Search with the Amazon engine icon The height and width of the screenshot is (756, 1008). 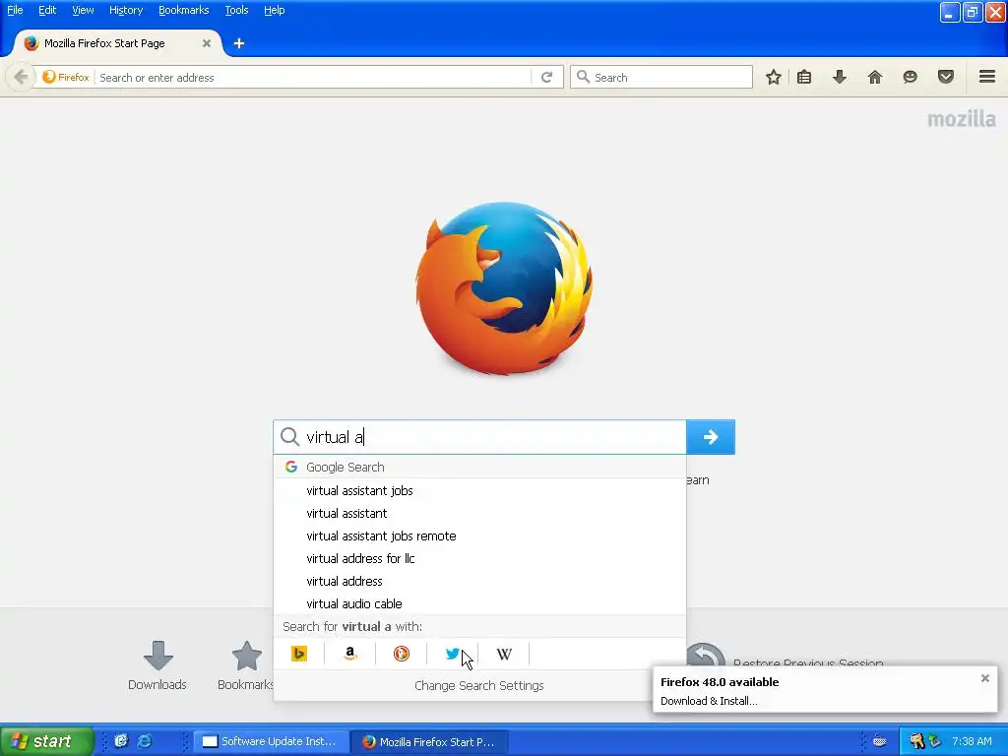[350, 654]
